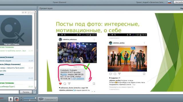Click the smaller T font size icon
This screenshot has width=183, height=102.
(x=32, y=12)
